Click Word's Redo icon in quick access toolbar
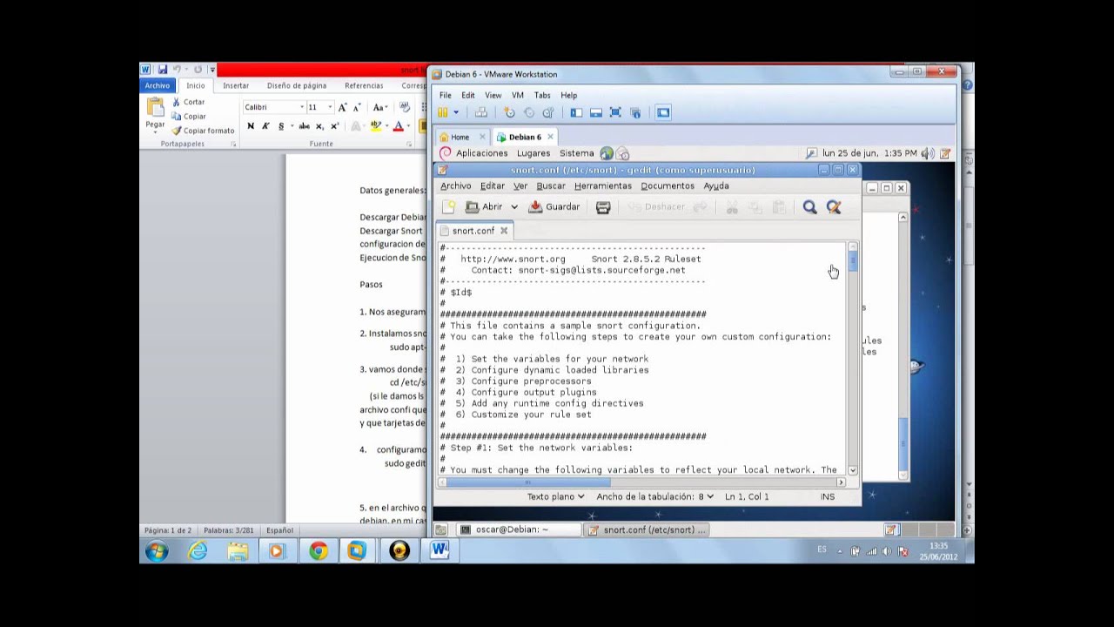1114x627 pixels. click(198, 70)
